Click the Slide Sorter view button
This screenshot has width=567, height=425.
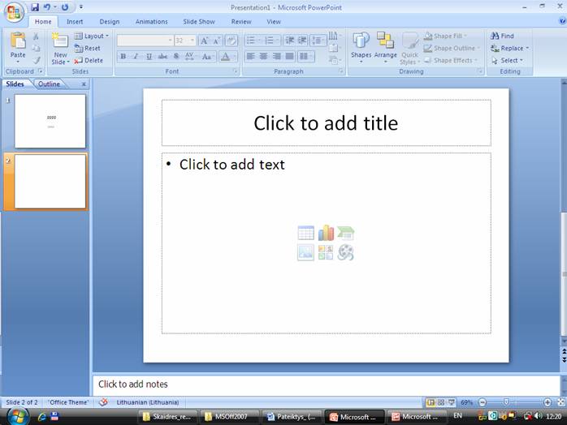click(441, 402)
